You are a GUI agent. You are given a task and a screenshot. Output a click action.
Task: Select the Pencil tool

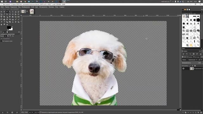16,19
